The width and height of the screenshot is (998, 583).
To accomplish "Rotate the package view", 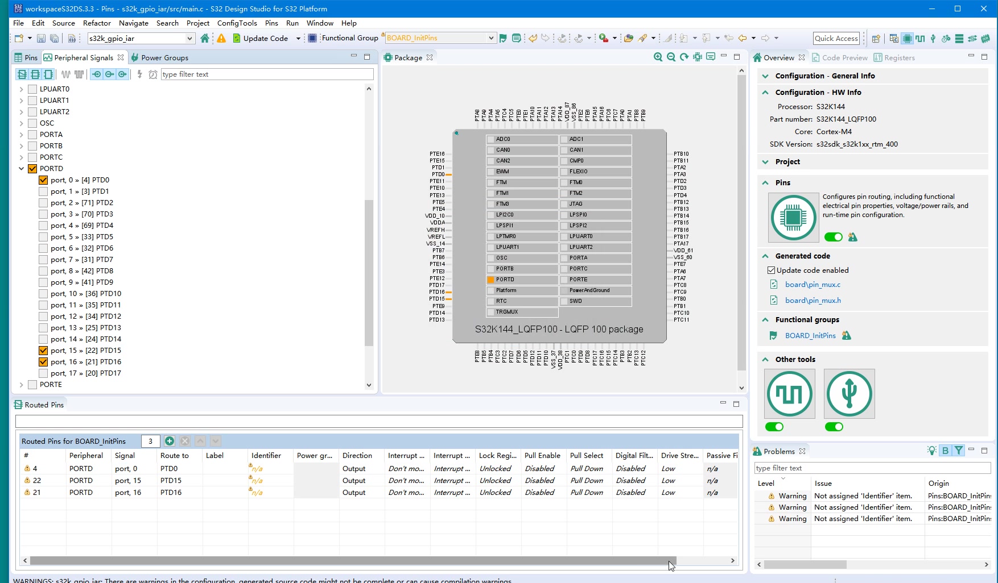I will [x=684, y=57].
